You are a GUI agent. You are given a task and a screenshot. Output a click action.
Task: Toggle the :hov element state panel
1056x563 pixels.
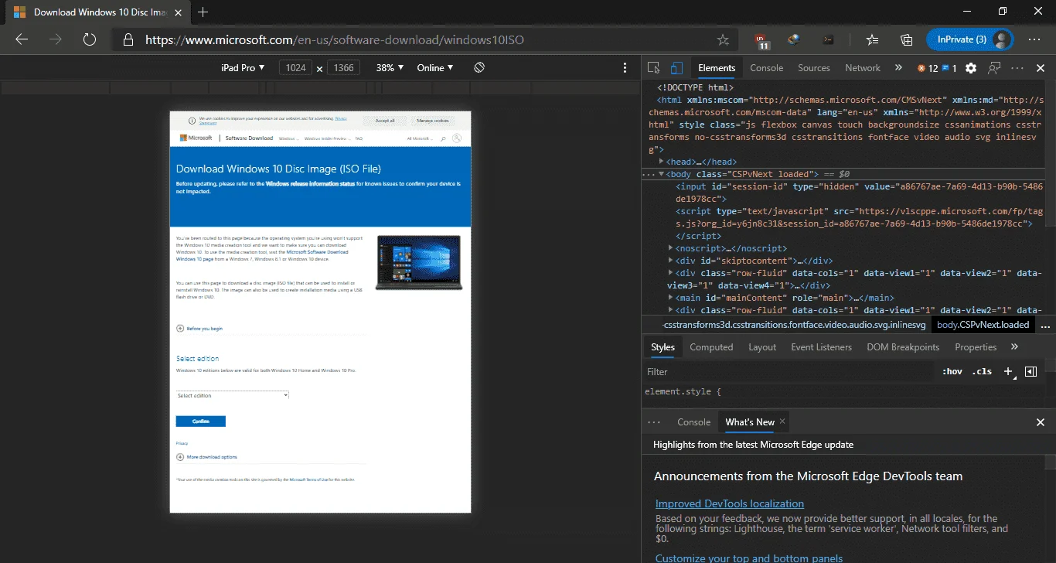click(x=952, y=372)
